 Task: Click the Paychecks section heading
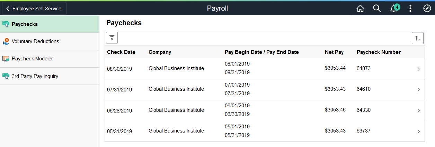pyautogui.click(x=124, y=23)
